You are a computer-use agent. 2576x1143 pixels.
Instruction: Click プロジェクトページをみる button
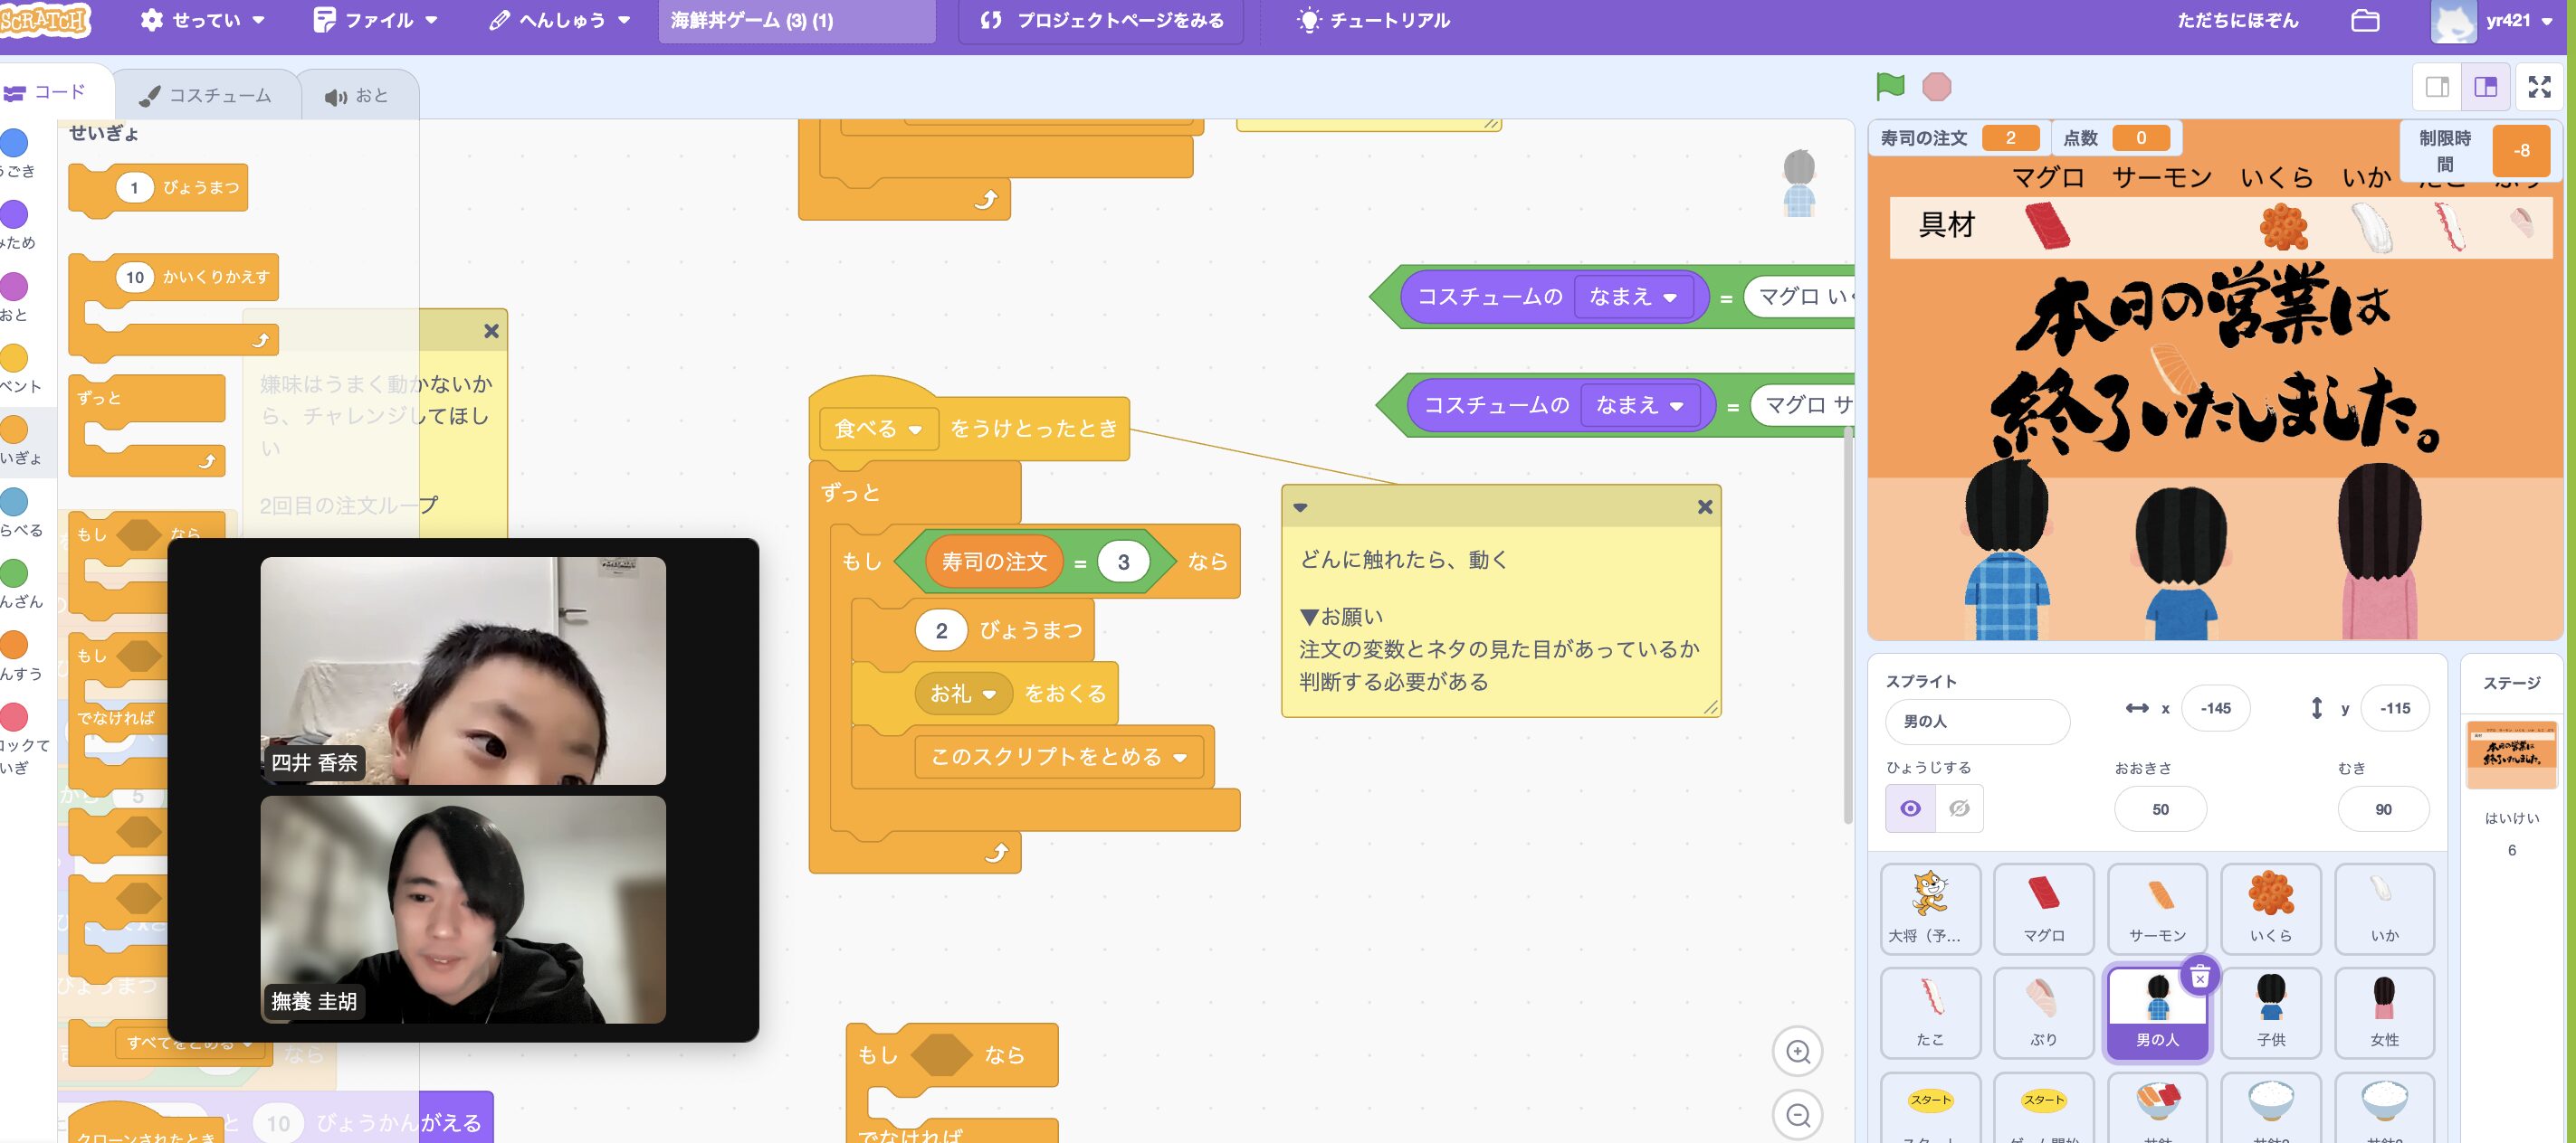click(x=1101, y=20)
